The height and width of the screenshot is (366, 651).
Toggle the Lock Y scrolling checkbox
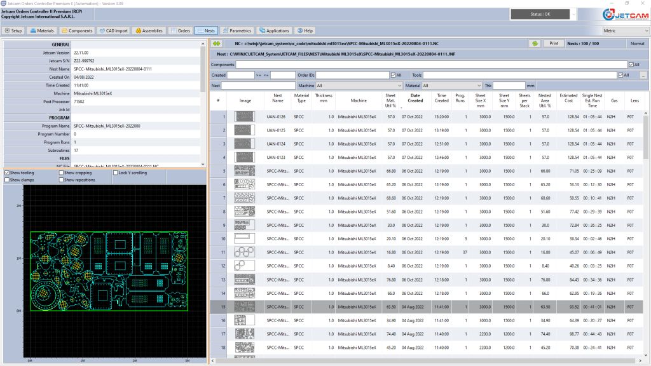pos(116,173)
